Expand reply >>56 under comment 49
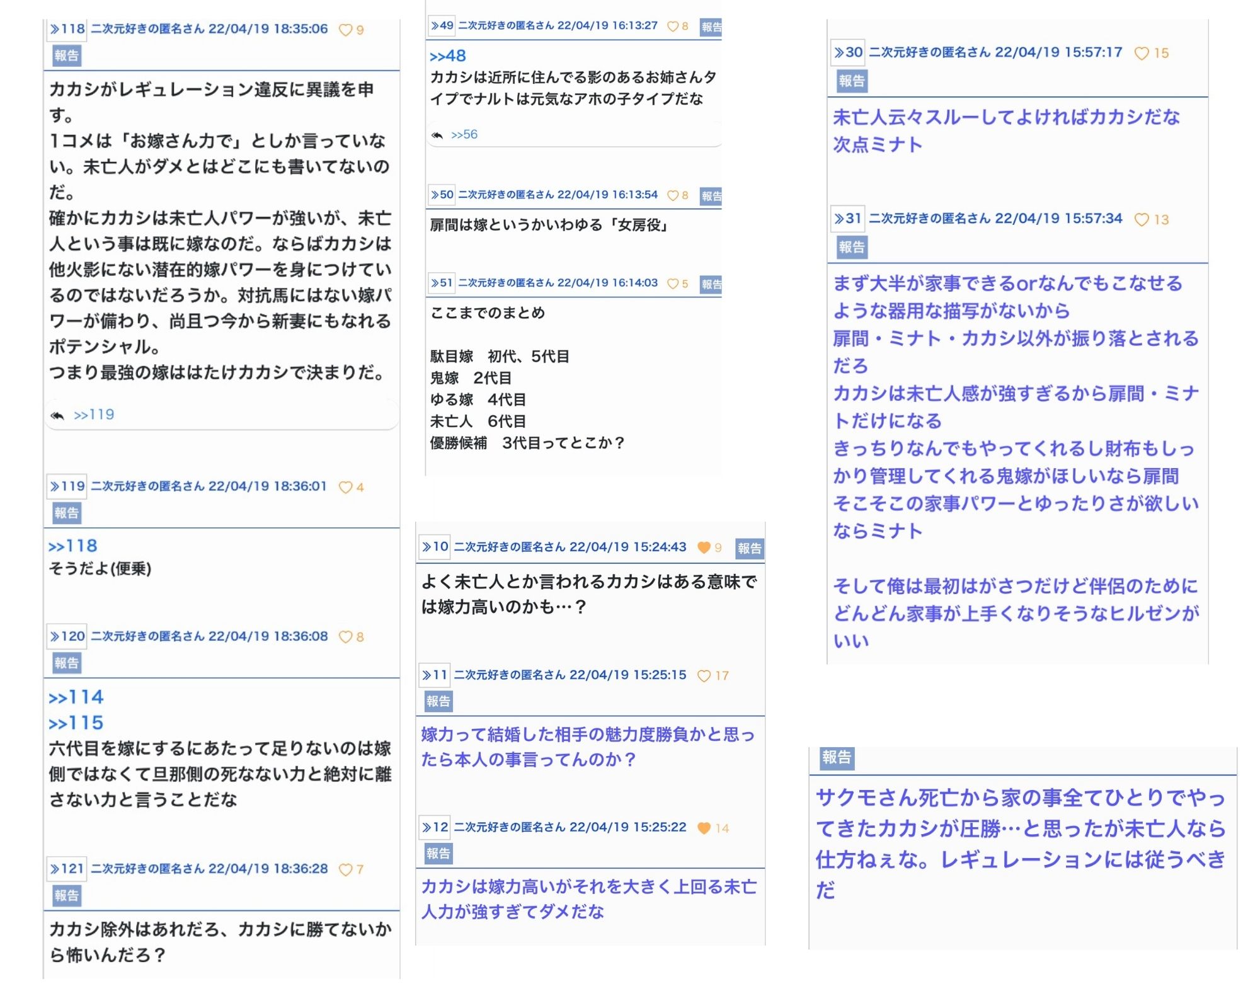Viewport: 1260px width, 1008px height. [464, 135]
